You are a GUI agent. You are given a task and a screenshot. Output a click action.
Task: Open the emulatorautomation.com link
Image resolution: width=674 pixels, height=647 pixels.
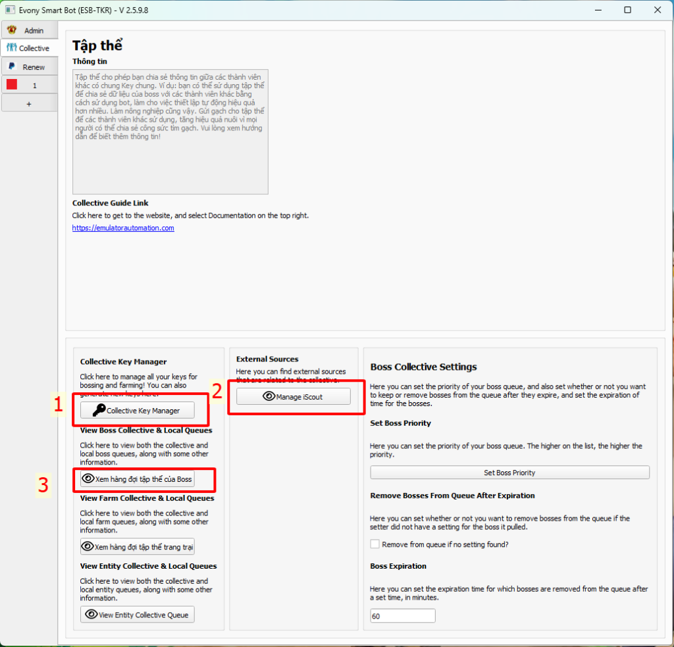(x=123, y=228)
